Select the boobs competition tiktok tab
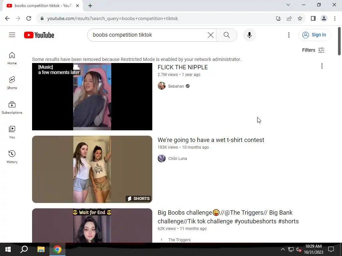 coord(43,6)
